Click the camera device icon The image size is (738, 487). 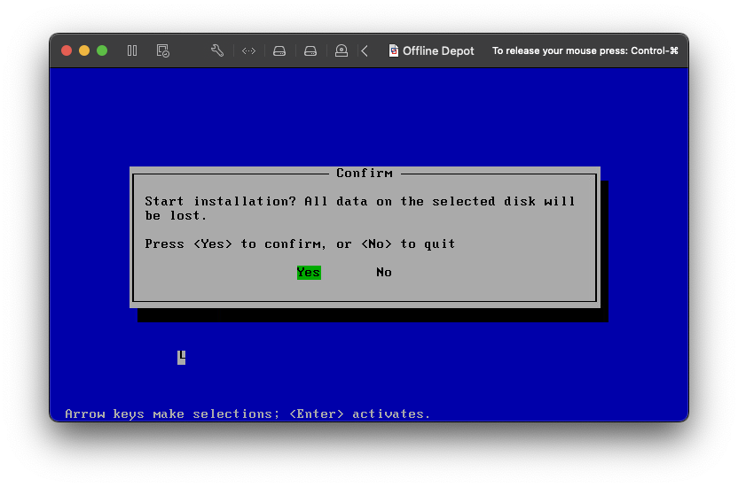[342, 50]
